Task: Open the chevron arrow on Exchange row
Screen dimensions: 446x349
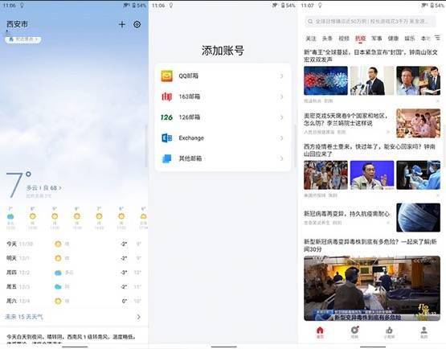Action: [x=281, y=138]
